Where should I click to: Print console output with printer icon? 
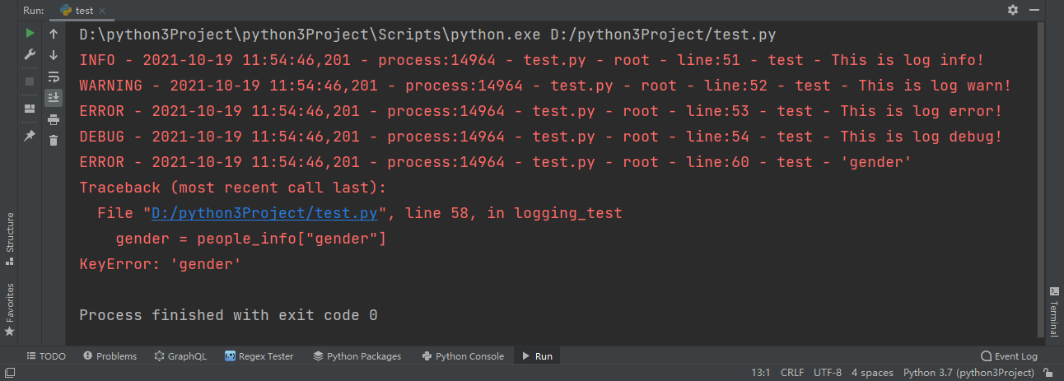(54, 119)
